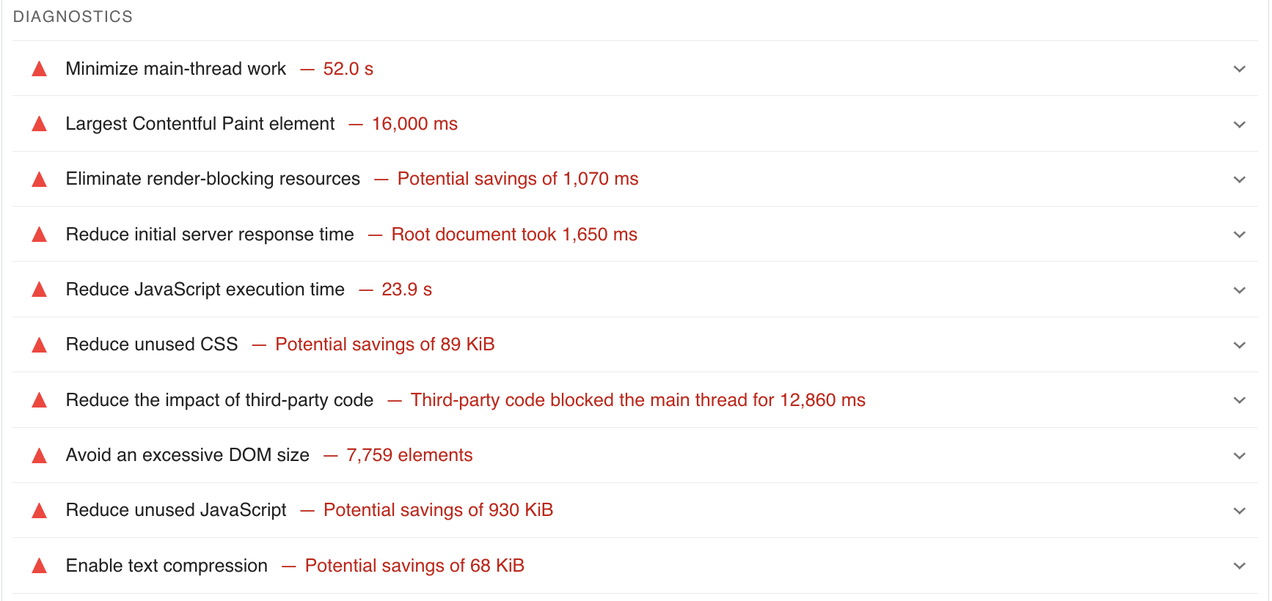Select the warning icon next to Reduce initial server response time
Screen dimensions: 1272x601
pyautogui.click(x=39, y=234)
